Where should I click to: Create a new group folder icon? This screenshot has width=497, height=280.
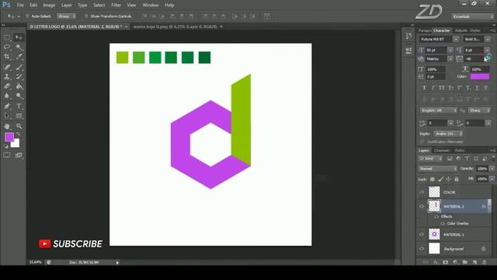coord(464,262)
